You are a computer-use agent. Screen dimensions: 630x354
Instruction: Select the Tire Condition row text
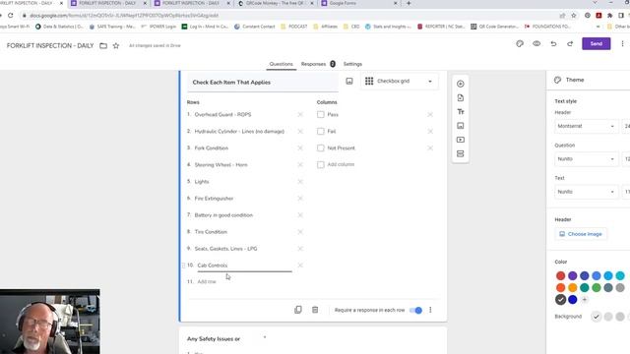pos(211,232)
